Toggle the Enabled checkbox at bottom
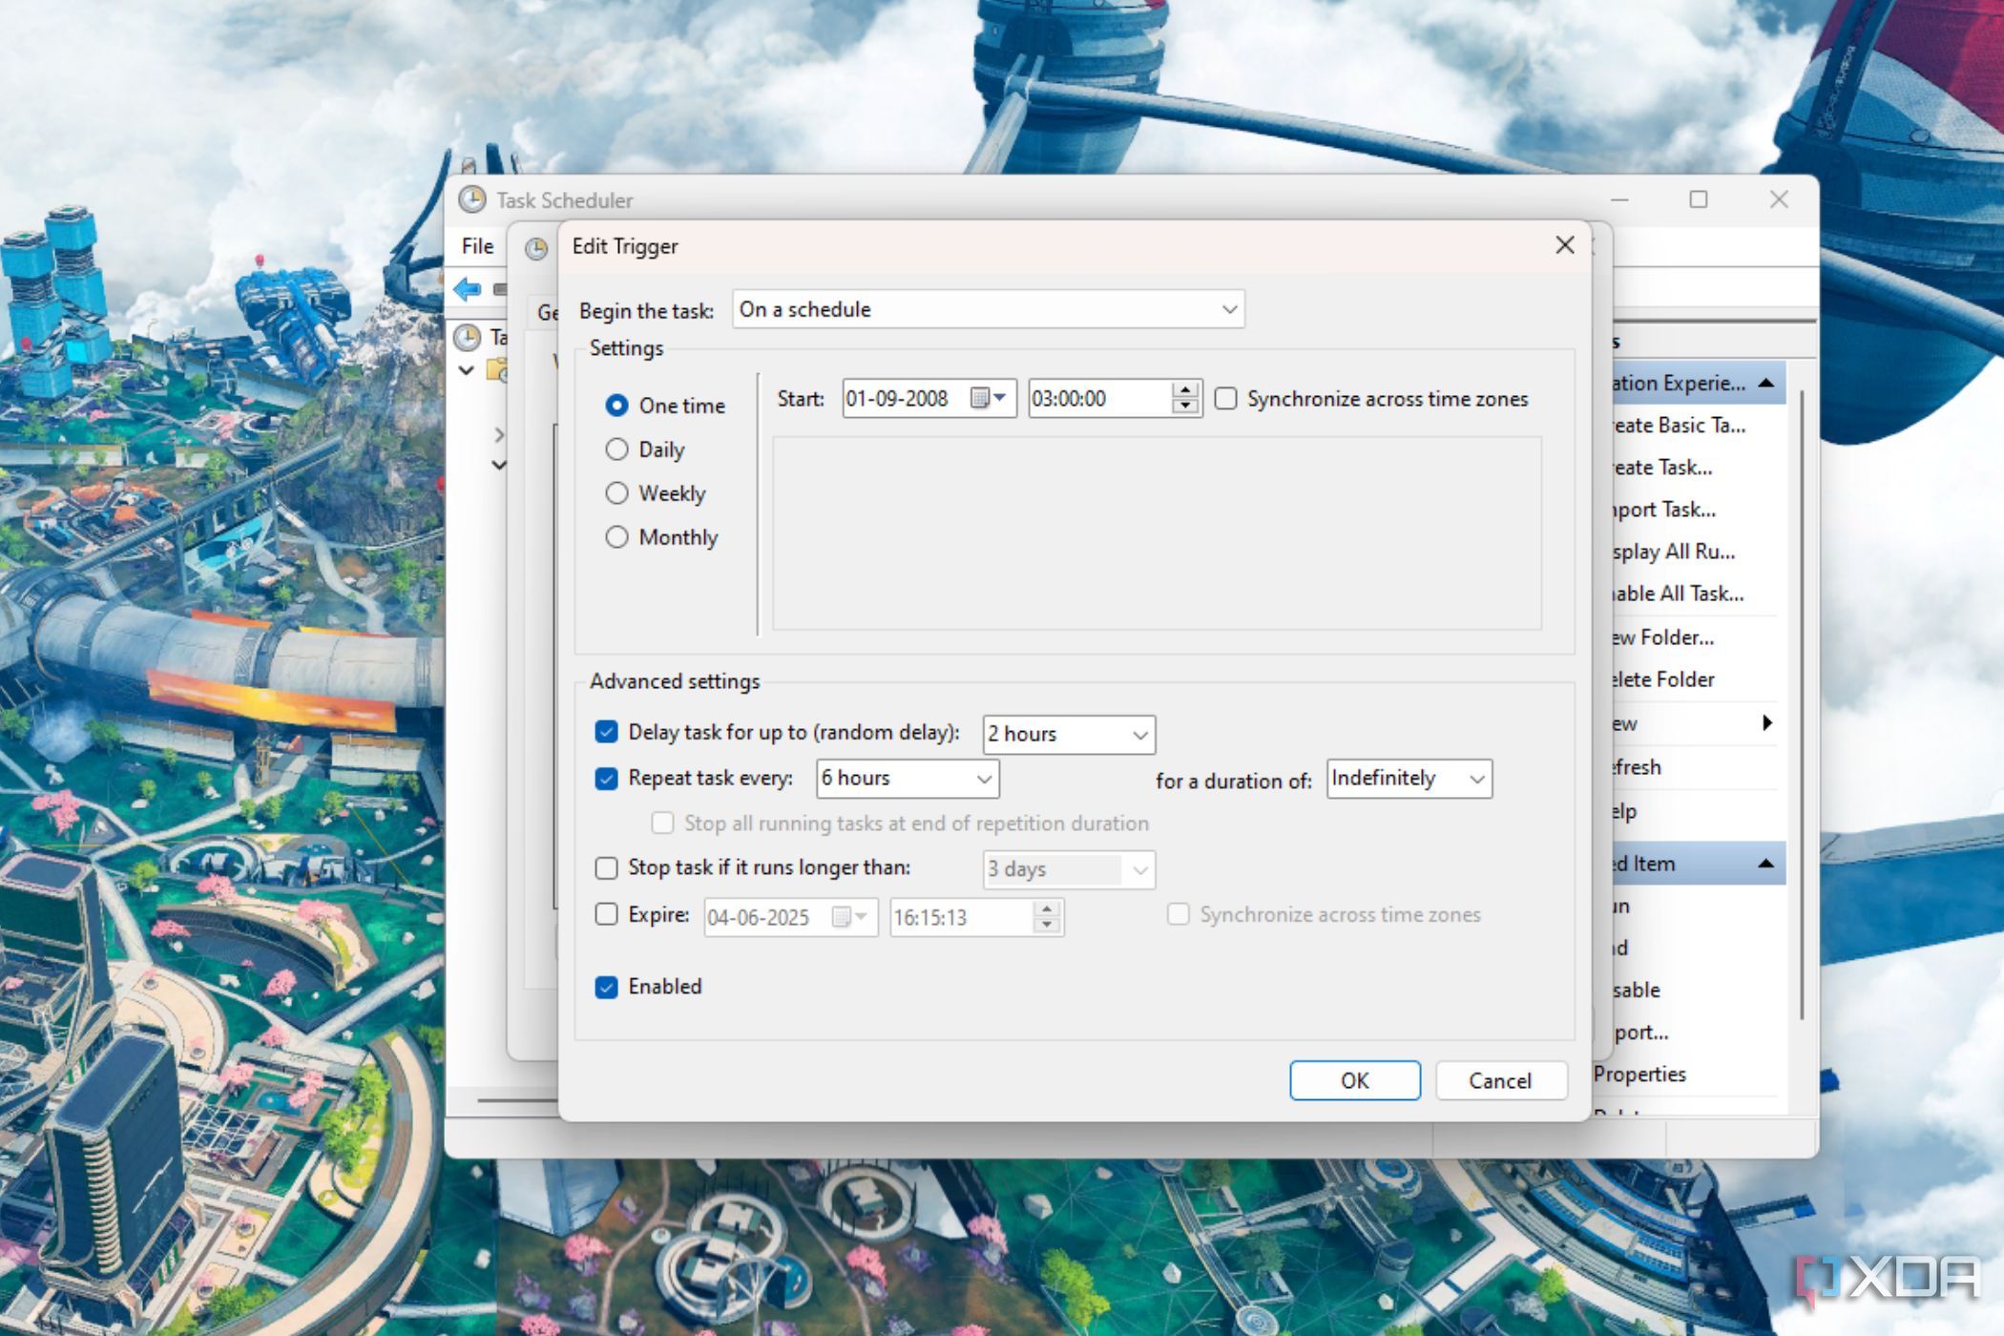Viewport: 2004px width, 1336px height. (x=609, y=986)
